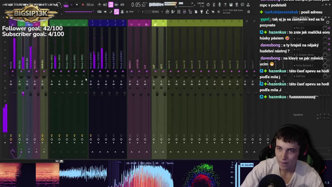Click the 0:05:62 time display
The width and height of the screenshot is (332, 187).
click(138, 5)
